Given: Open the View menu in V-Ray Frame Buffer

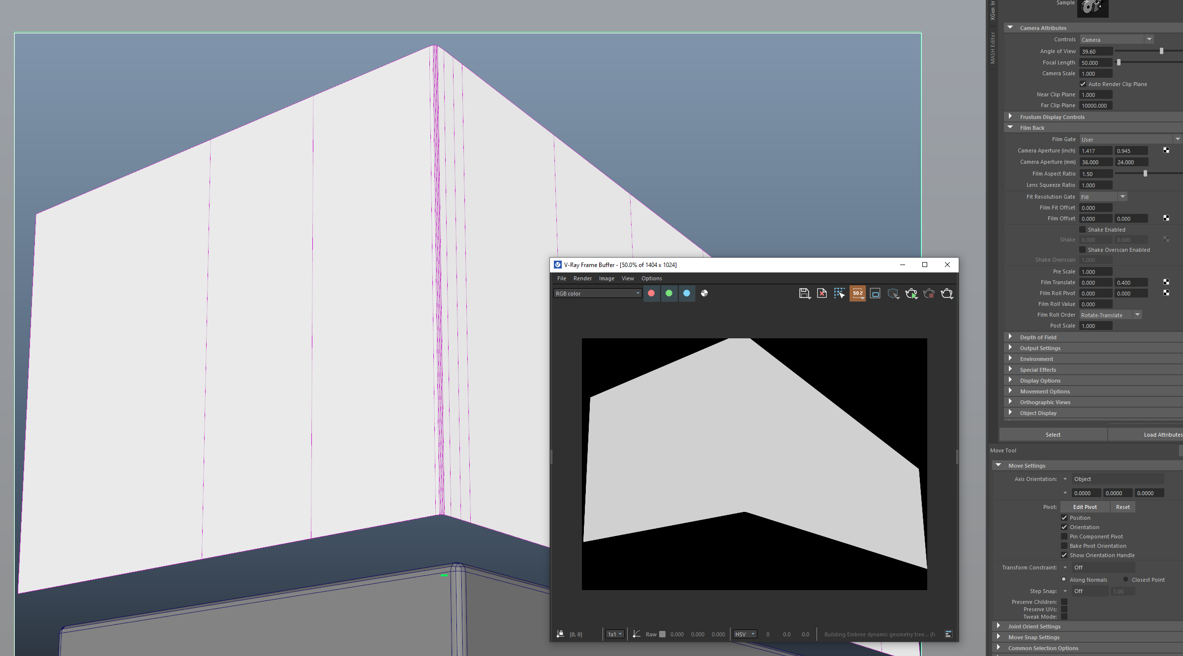Looking at the screenshot, I should click(x=628, y=278).
